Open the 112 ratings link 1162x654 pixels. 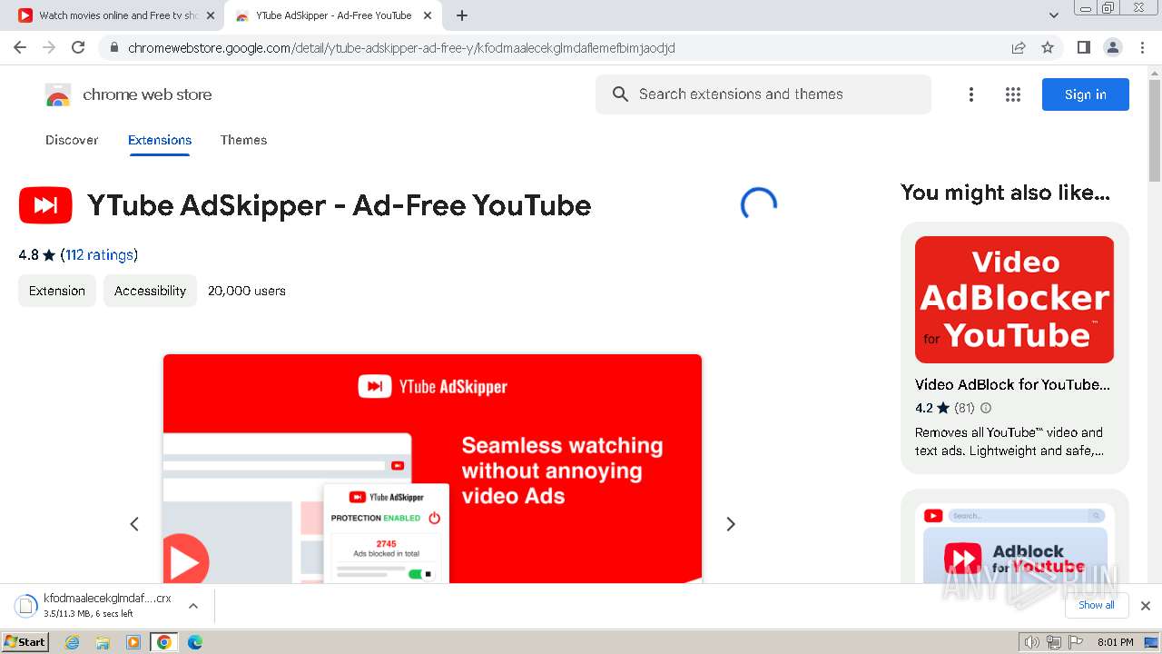pyautogui.click(x=99, y=255)
